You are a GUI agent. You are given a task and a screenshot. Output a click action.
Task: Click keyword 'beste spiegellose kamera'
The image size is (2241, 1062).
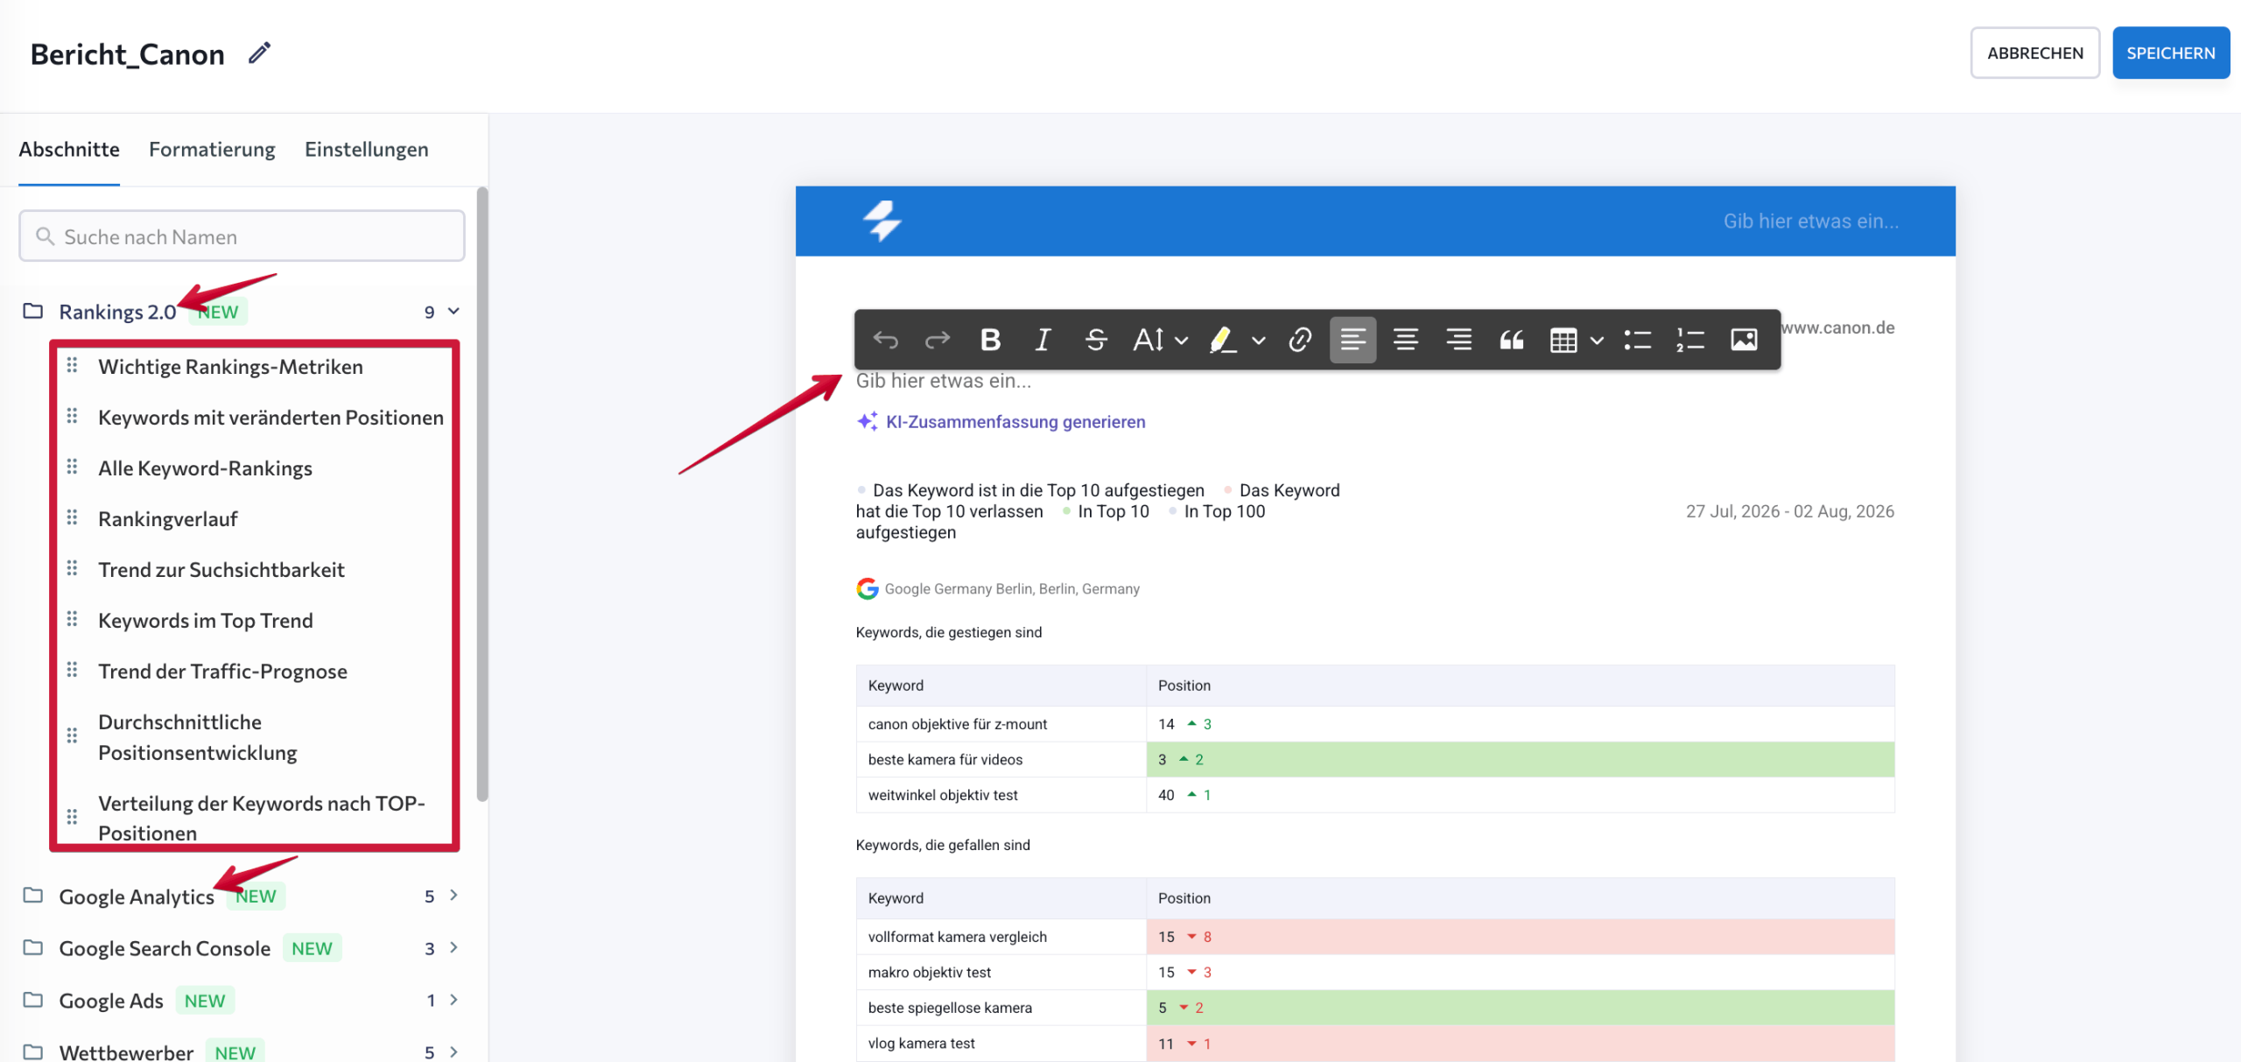tap(950, 1008)
